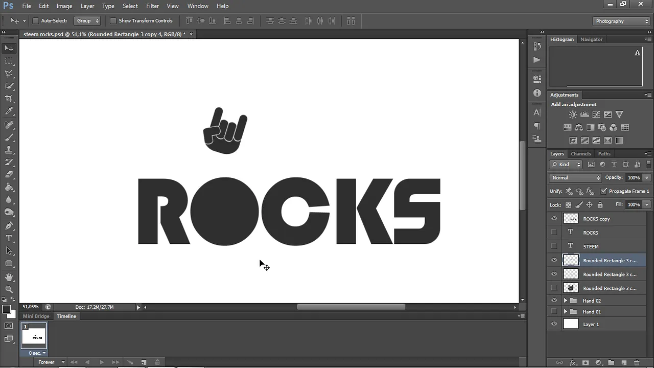Select the Clone Stamp tool
The height and width of the screenshot is (368, 654).
(9, 150)
